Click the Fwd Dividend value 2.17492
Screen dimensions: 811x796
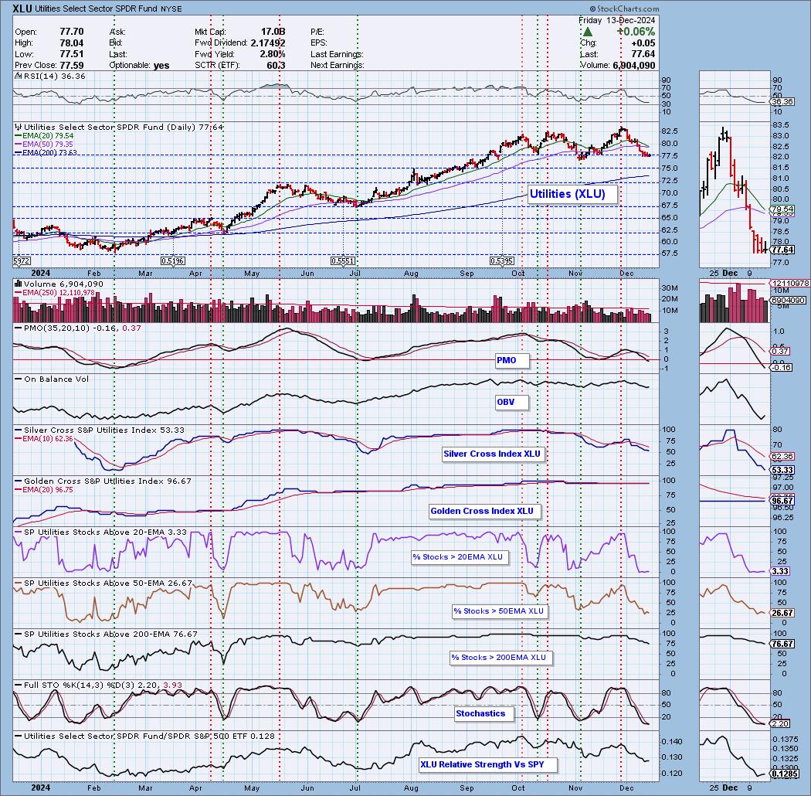(268, 43)
